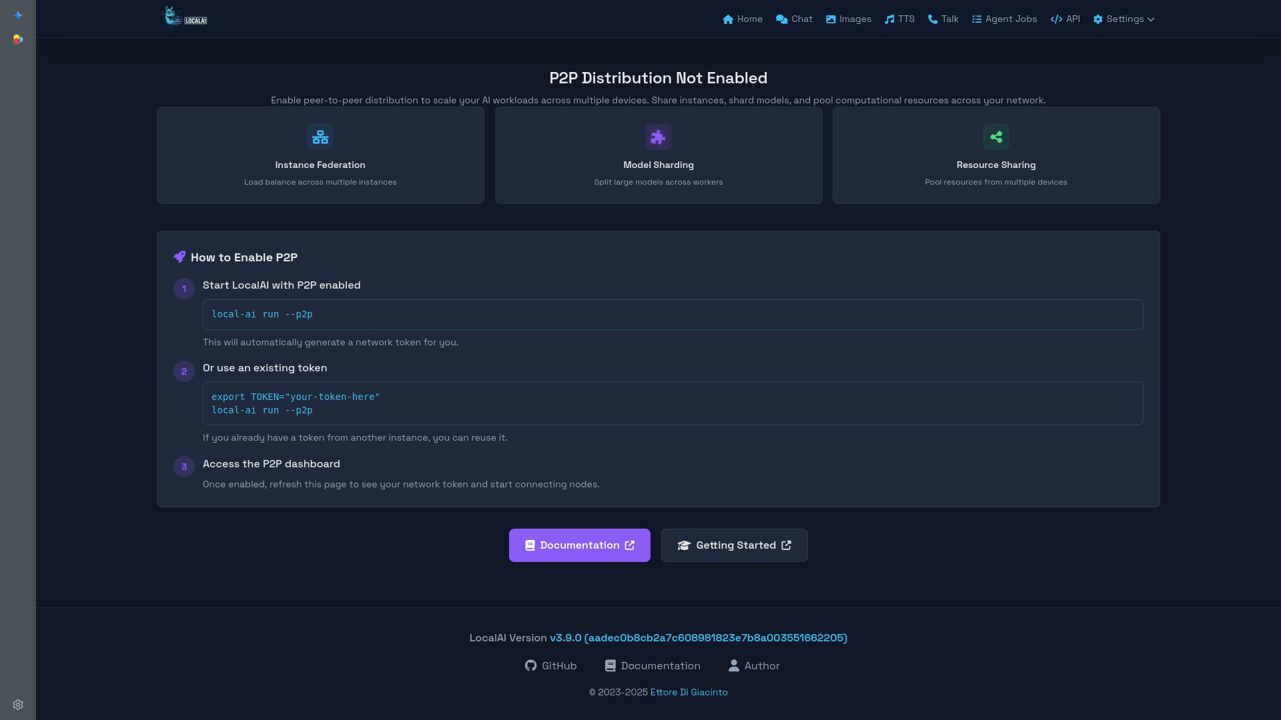The width and height of the screenshot is (1281, 720).
Task: Click the external link icon on Getting Started
Action: click(x=787, y=545)
